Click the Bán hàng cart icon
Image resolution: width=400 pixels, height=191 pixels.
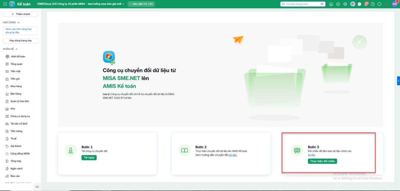(7, 94)
